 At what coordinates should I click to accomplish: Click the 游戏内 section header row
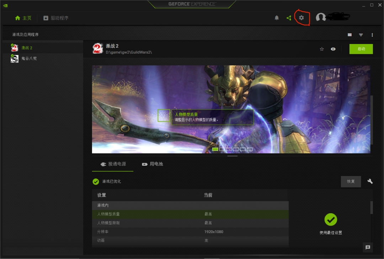tap(190, 205)
